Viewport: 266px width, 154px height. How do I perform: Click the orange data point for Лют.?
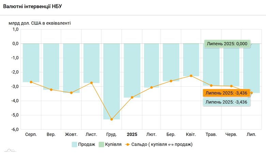151,87
